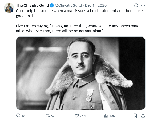The width and height of the screenshot is (149, 121).
Task: Click the blue verified badge
Action: [x=52, y=5]
